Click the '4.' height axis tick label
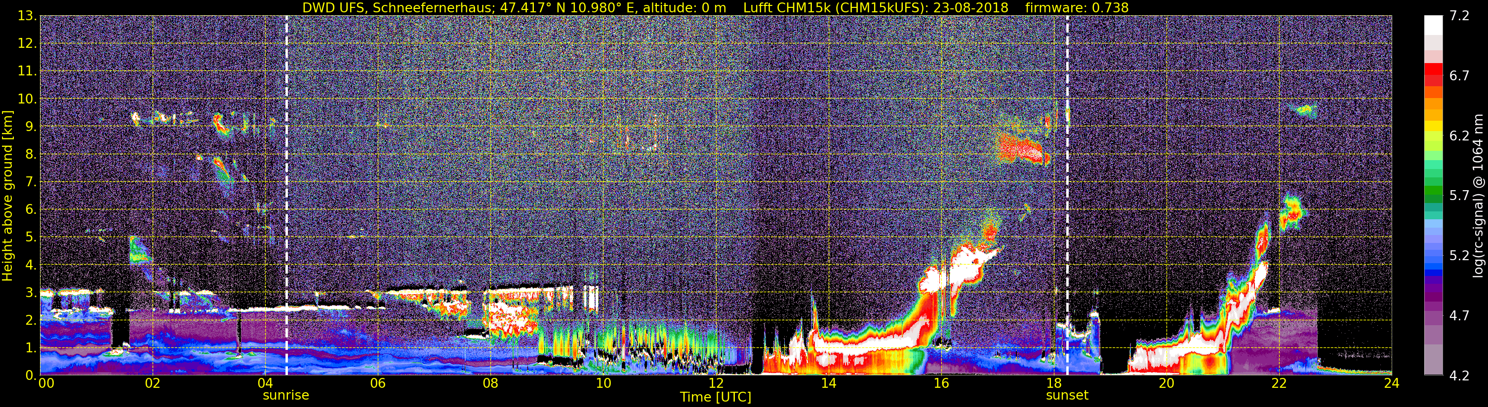This screenshot has width=1488, height=407. click(x=31, y=265)
